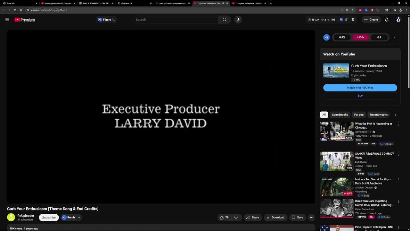This screenshot has width=410, height=231.
Task: Click the magnifier search submit icon
Action: click(x=225, y=20)
